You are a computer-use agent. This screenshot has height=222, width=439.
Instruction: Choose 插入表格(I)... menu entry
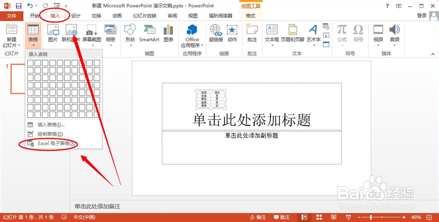(64, 125)
